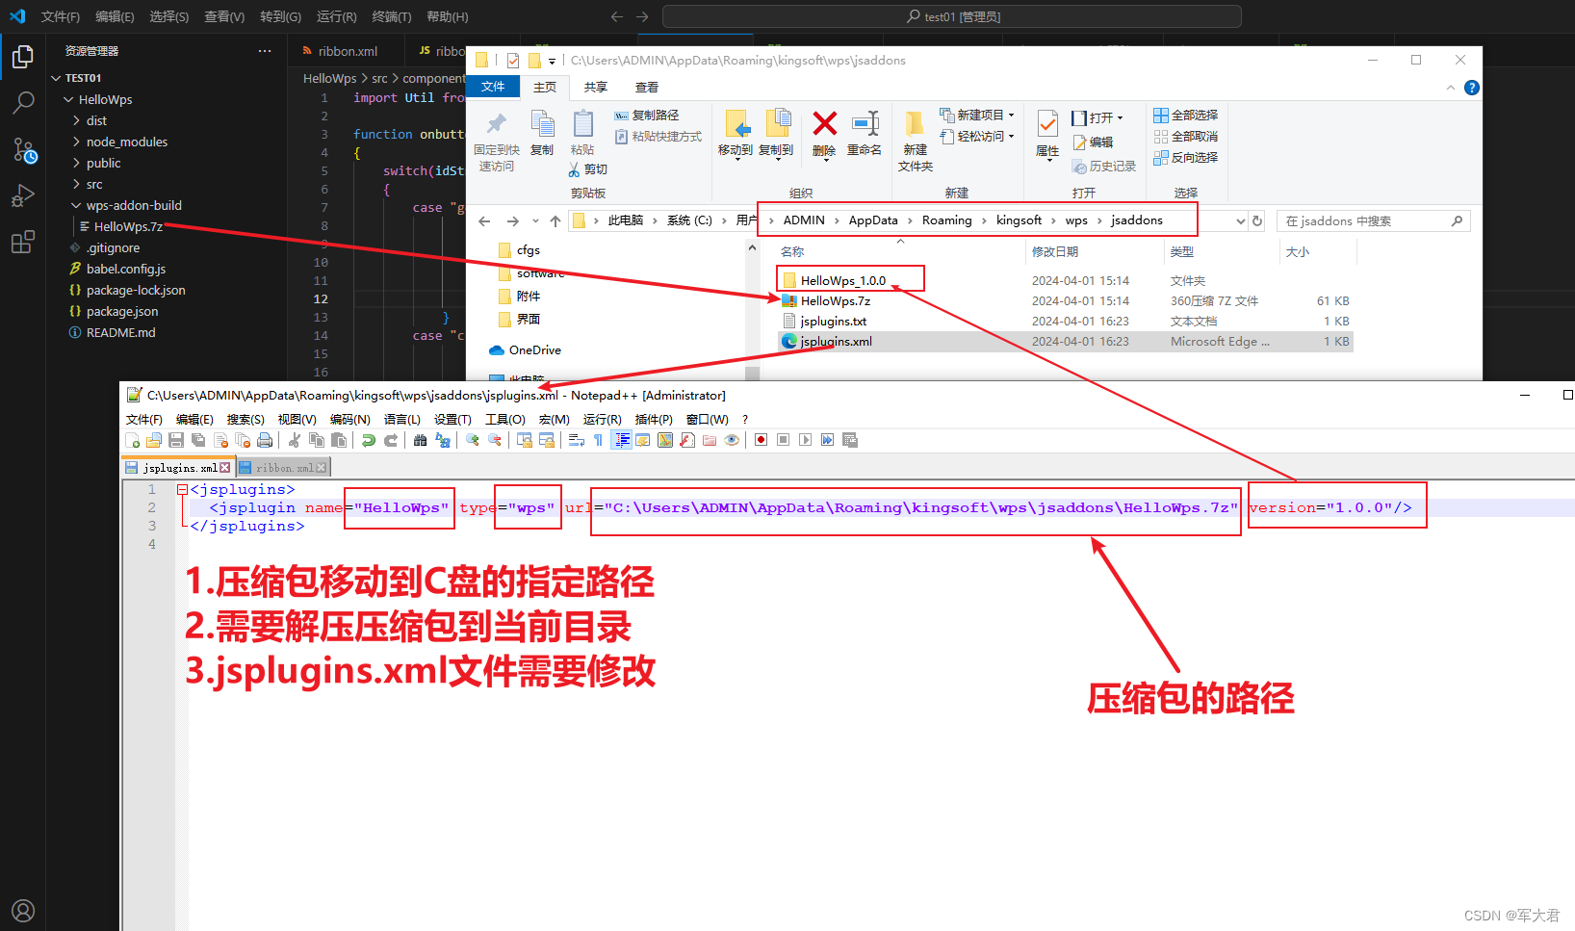
Task: Click Notepad++ Save toolbar icon
Action: coord(176,440)
